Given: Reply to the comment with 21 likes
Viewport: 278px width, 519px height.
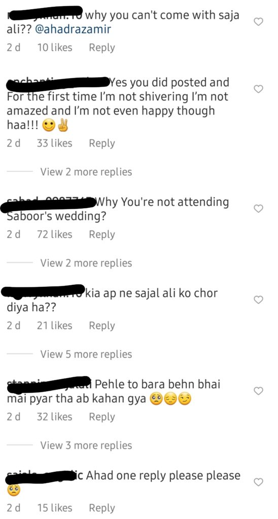Looking at the screenshot, I should click(102, 326).
